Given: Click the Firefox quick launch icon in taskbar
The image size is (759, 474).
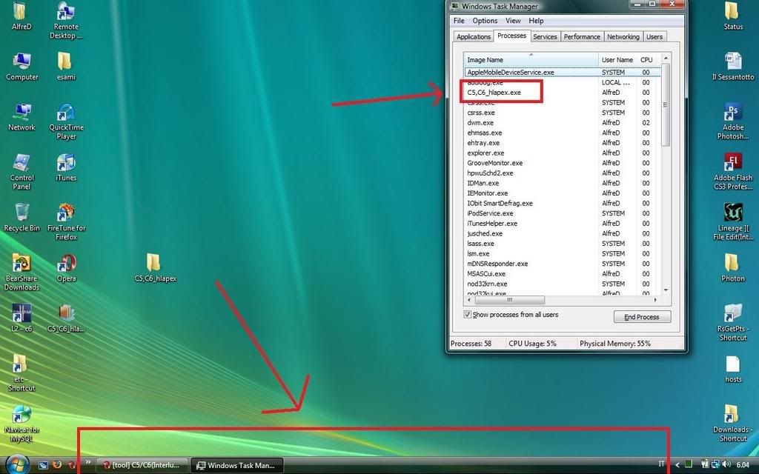Looking at the screenshot, I should [x=56, y=465].
